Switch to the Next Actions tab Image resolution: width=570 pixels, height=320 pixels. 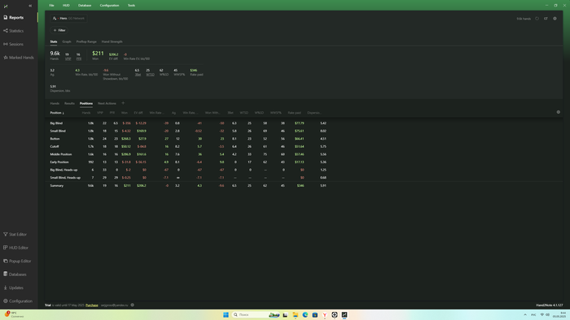[107, 104]
